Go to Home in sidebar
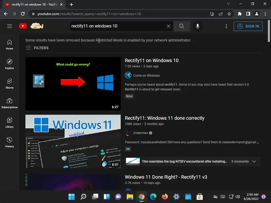 (x=10, y=45)
